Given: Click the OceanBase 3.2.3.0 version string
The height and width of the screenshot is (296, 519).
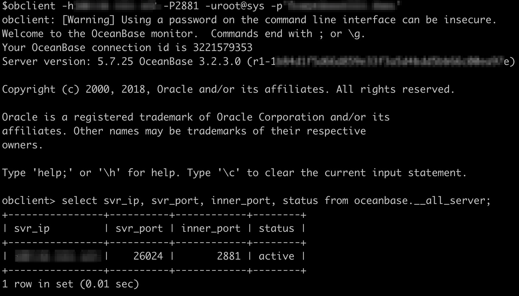Looking at the screenshot, I should tap(190, 62).
